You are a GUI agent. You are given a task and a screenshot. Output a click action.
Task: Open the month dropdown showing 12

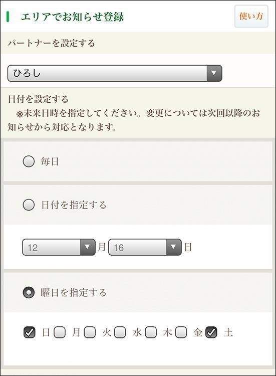pos(59,247)
